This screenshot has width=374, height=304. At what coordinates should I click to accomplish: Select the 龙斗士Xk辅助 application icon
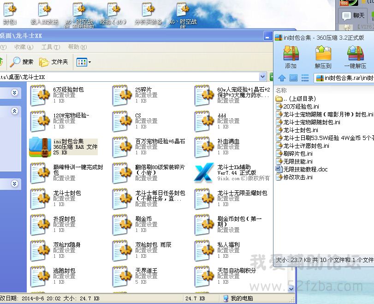(204, 172)
